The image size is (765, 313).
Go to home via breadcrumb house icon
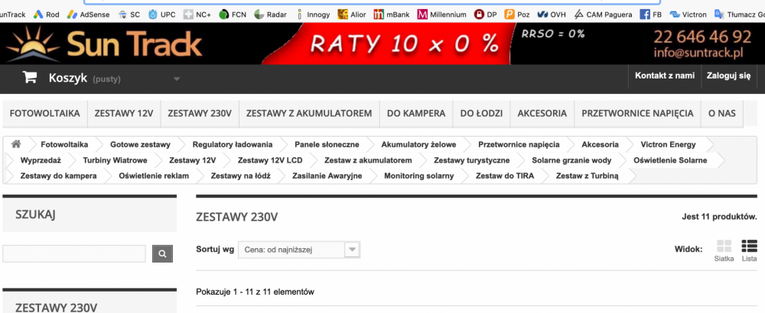(16, 144)
